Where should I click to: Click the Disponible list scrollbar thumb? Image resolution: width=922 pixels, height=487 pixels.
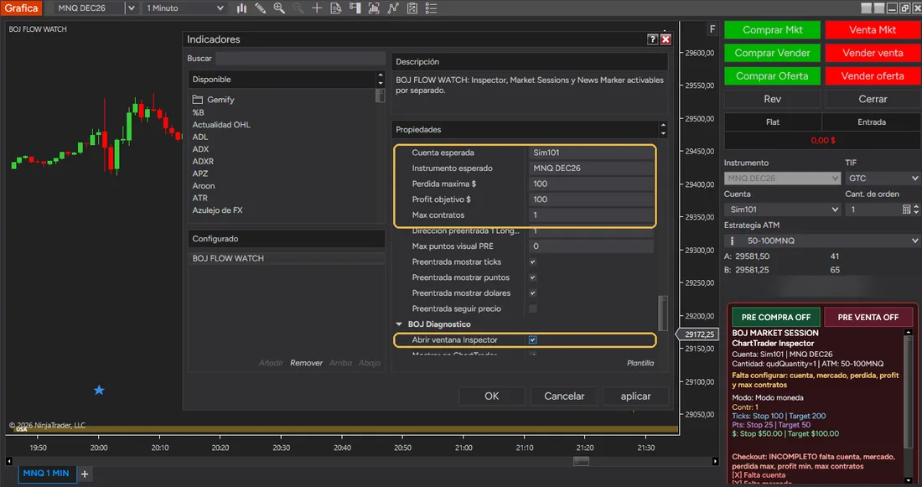pyautogui.click(x=381, y=96)
